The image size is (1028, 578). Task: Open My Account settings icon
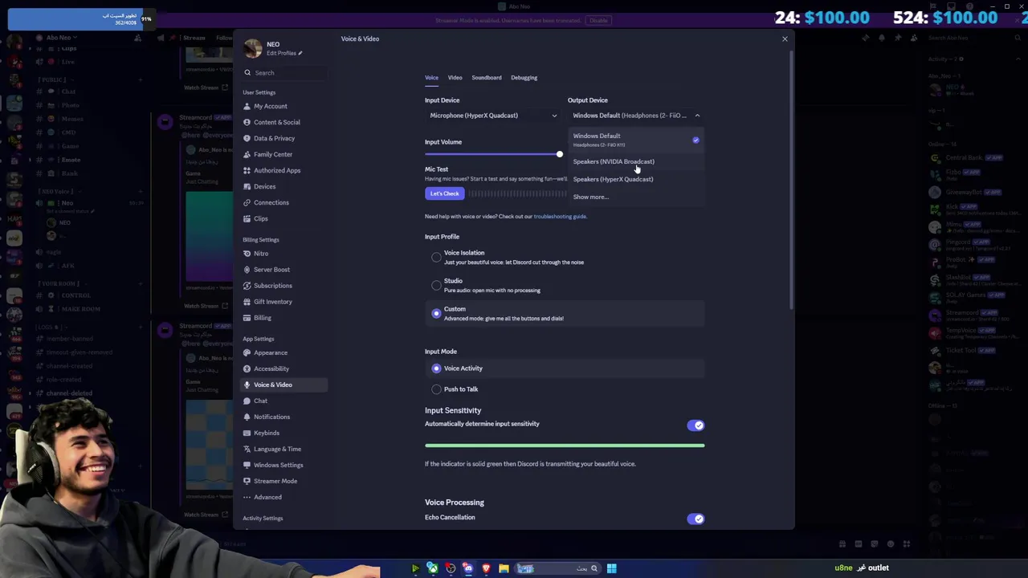(x=247, y=106)
